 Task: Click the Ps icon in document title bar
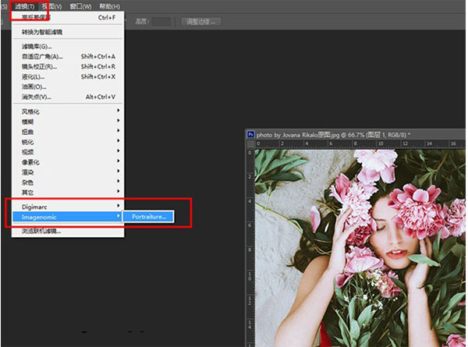(251, 134)
